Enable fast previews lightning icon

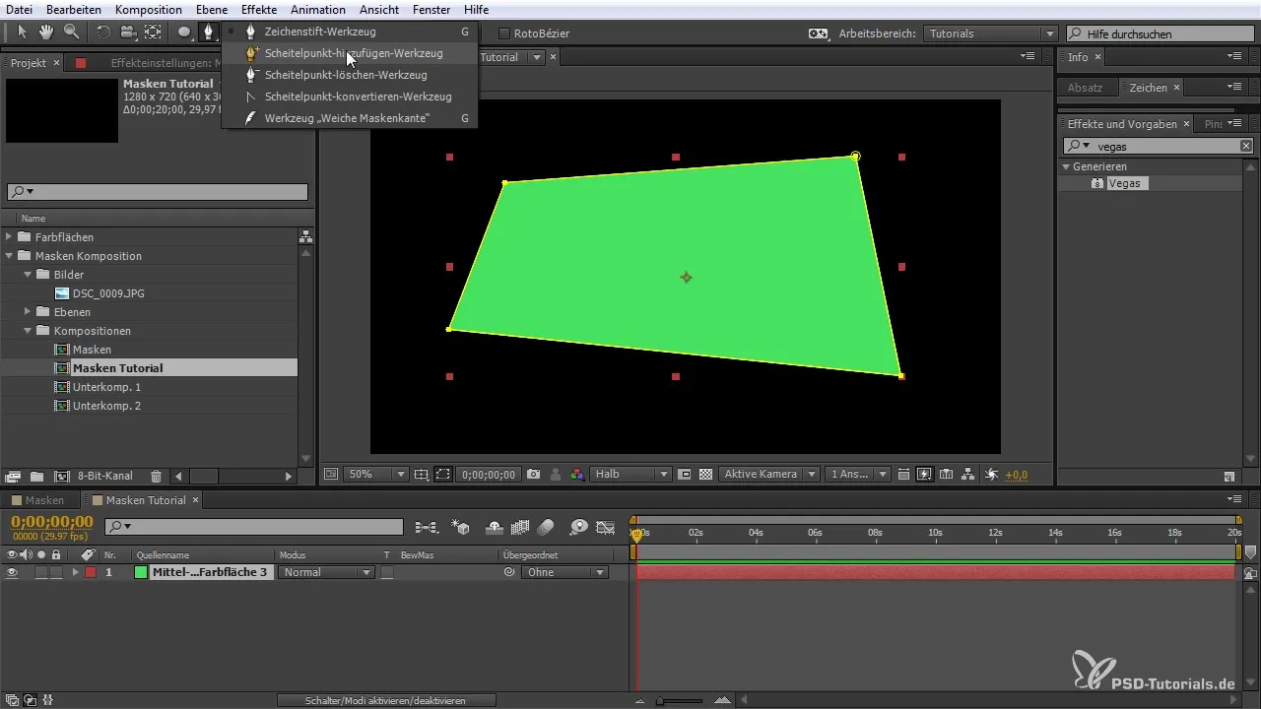click(x=924, y=474)
